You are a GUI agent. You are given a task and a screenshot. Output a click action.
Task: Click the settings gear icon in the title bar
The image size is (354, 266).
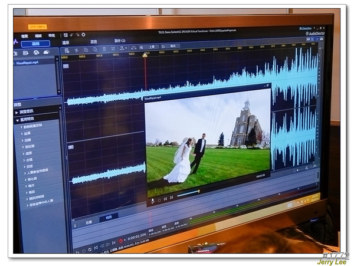(83, 34)
